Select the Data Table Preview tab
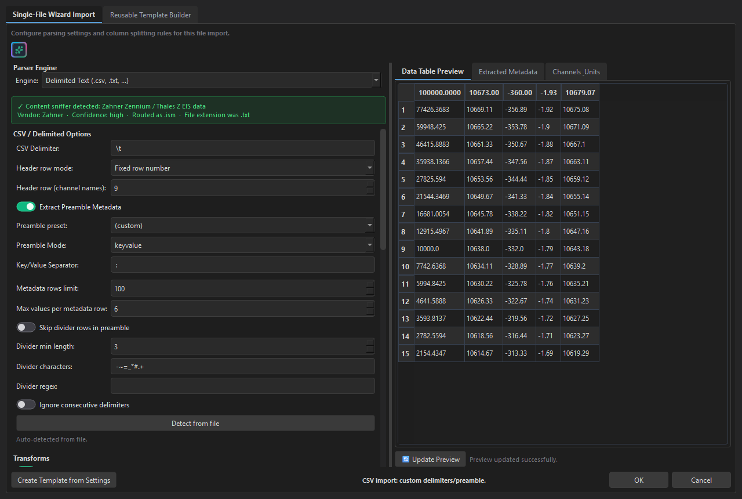This screenshot has width=742, height=499. [432, 71]
